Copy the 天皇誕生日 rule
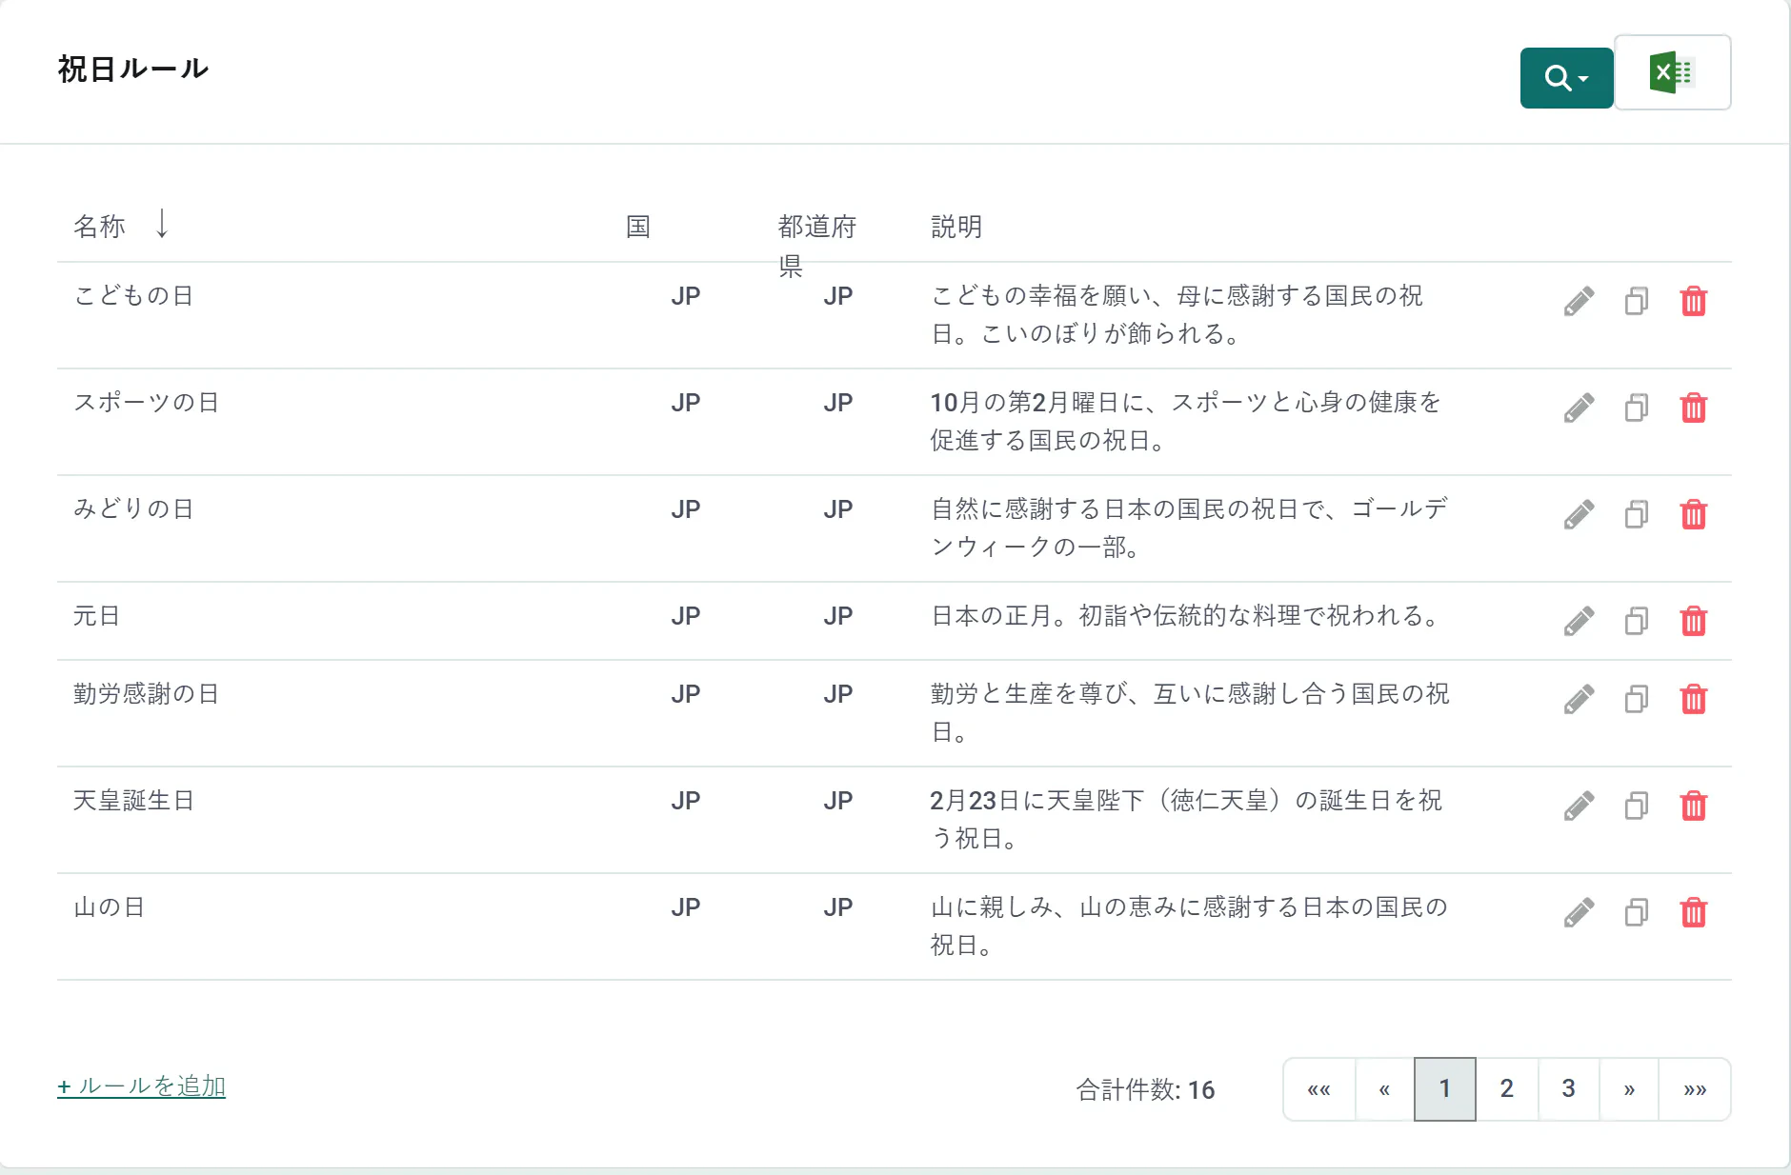 click(1637, 807)
